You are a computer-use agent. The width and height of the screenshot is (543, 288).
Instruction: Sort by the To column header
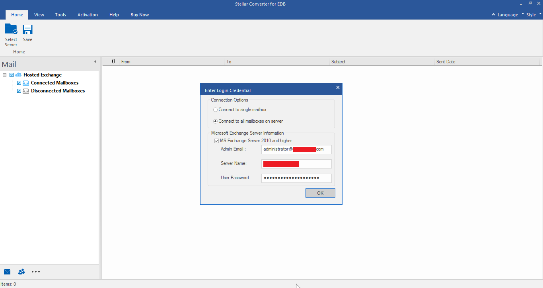pyautogui.click(x=277, y=62)
